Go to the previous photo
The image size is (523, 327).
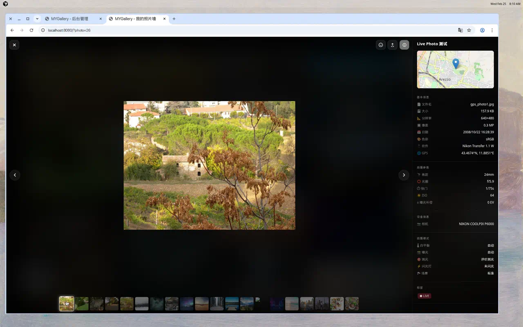coord(15,175)
